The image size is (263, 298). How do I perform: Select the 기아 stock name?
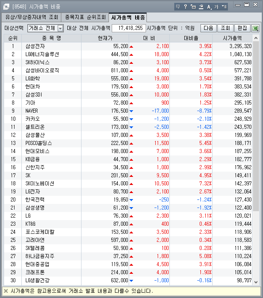[x=30, y=103]
